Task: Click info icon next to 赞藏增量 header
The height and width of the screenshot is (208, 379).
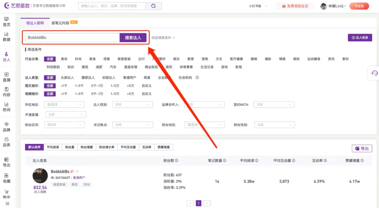Action: pyautogui.click(x=362, y=160)
